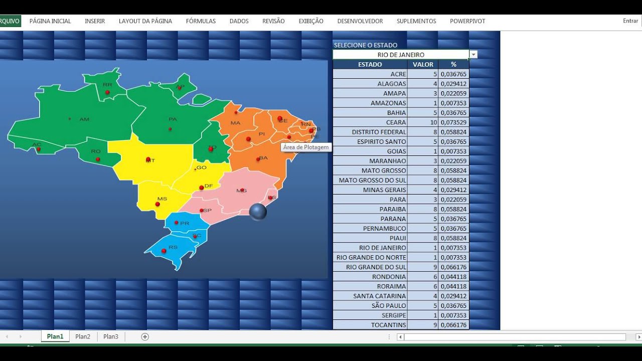Screen dimensions: 642x361
Task: Add a new sheet with plus icon
Action: point(145,336)
